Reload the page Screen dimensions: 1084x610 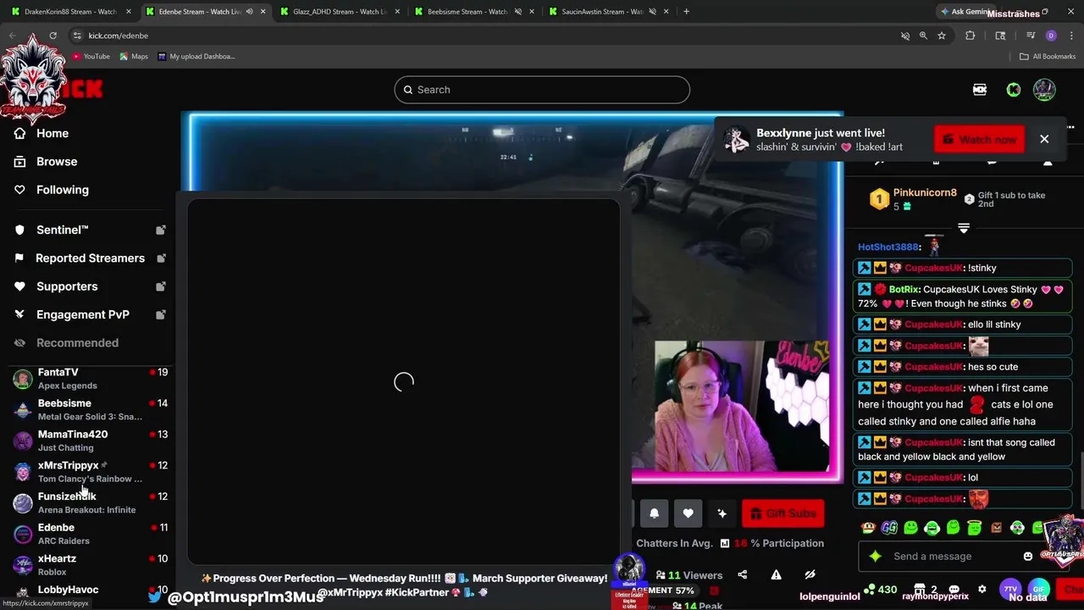[53, 36]
